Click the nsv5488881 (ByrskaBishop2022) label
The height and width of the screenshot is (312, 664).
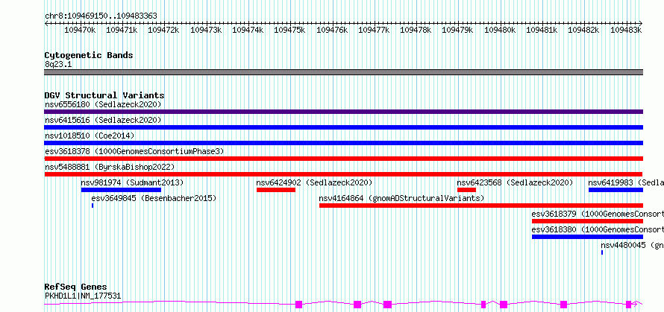[110, 167]
